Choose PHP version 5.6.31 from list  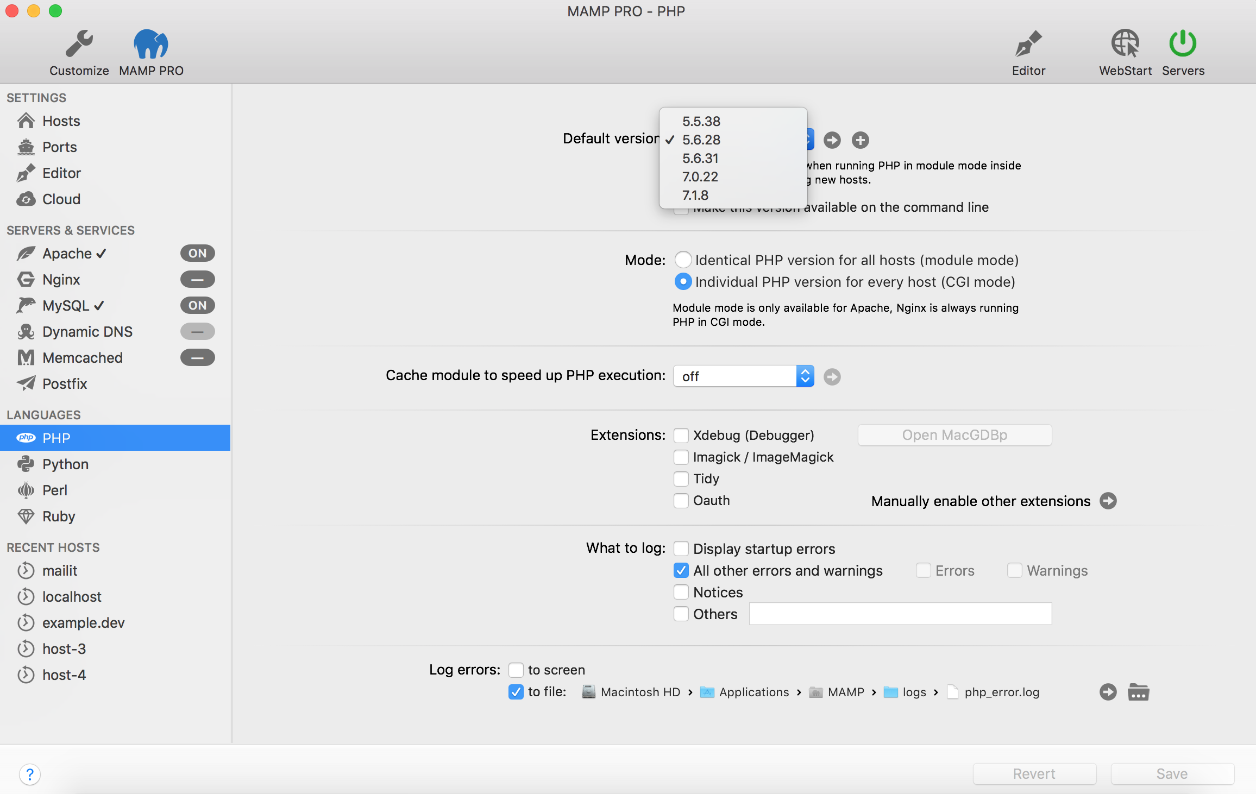point(733,158)
